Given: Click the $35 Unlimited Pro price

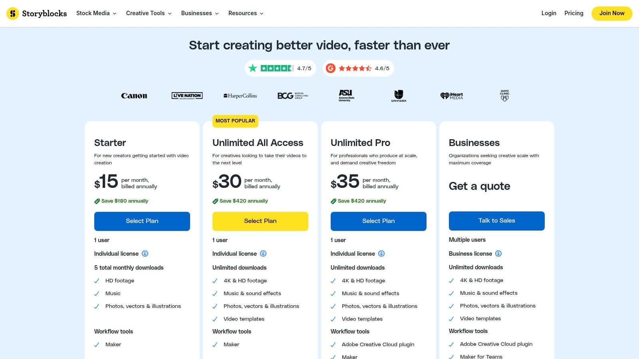Looking at the screenshot, I should 345,182.
